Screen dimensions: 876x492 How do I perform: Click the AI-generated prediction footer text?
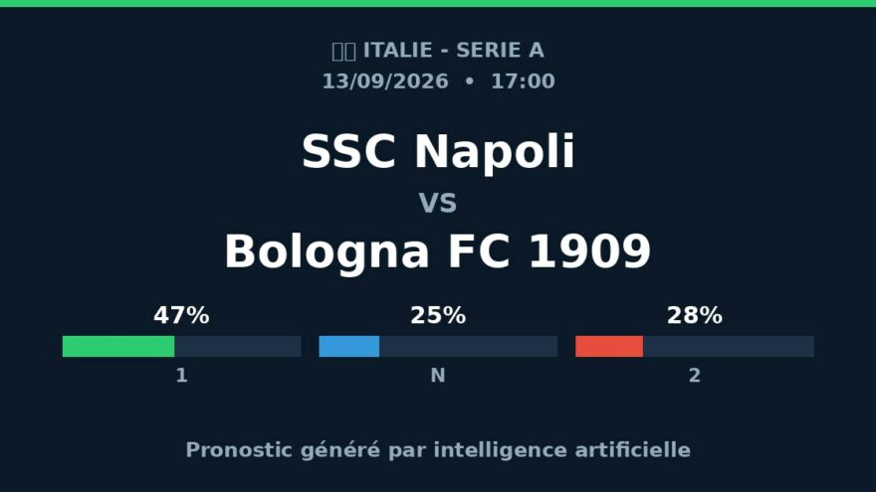[x=438, y=450]
